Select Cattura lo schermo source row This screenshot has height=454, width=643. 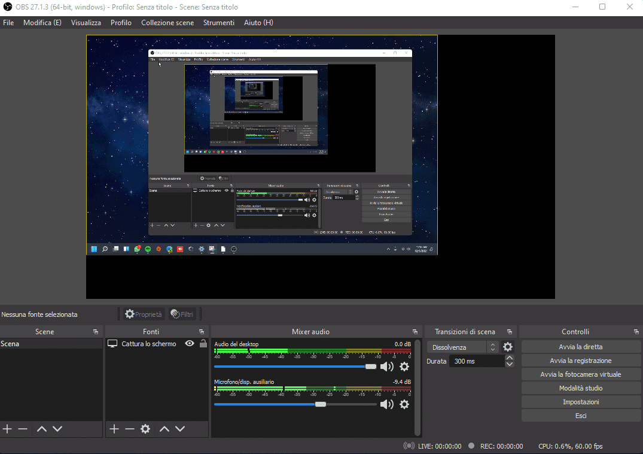pyautogui.click(x=157, y=344)
